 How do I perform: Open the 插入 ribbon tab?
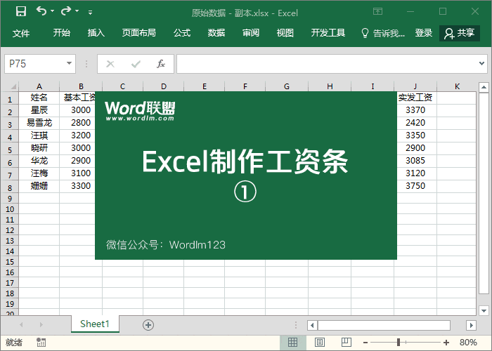[x=96, y=33]
